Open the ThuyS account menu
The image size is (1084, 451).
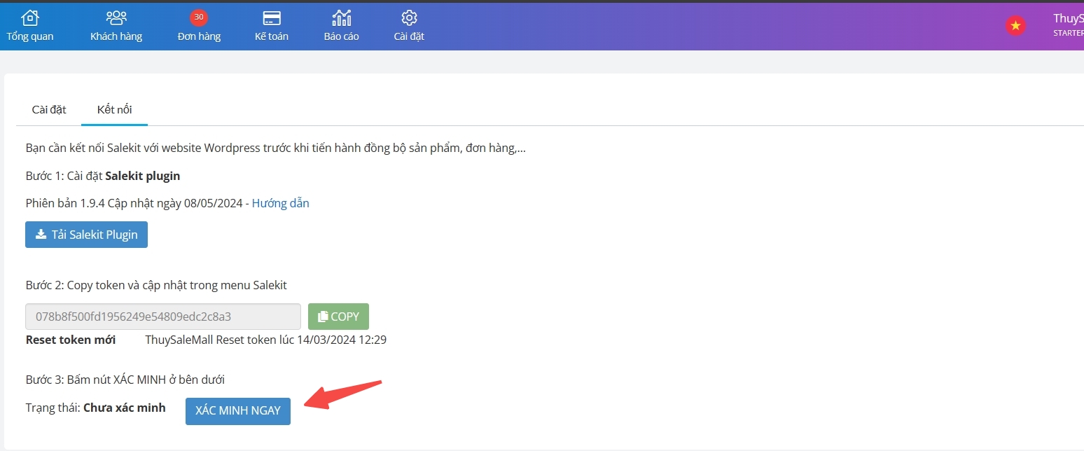pos(1067,25)
